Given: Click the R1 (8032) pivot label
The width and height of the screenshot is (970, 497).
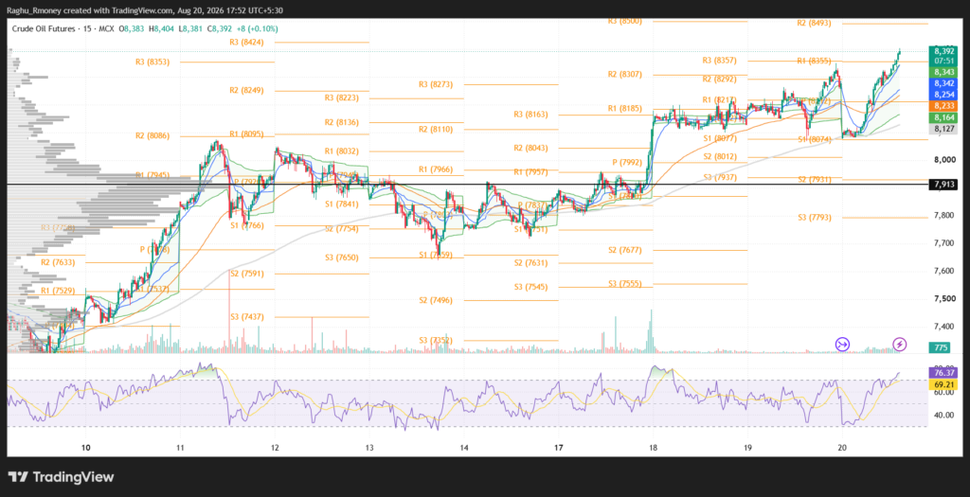Looking at the screenshot, I should point(342,151).
